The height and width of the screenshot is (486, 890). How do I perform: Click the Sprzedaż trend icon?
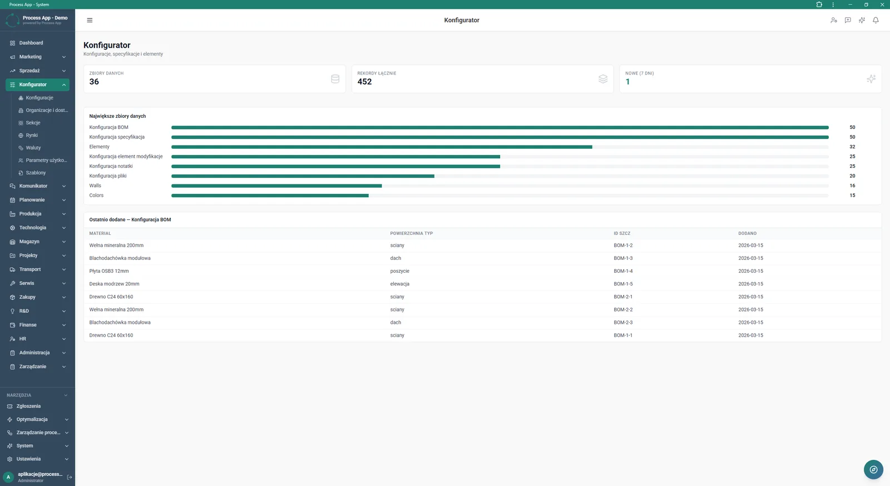click(12, 71)
